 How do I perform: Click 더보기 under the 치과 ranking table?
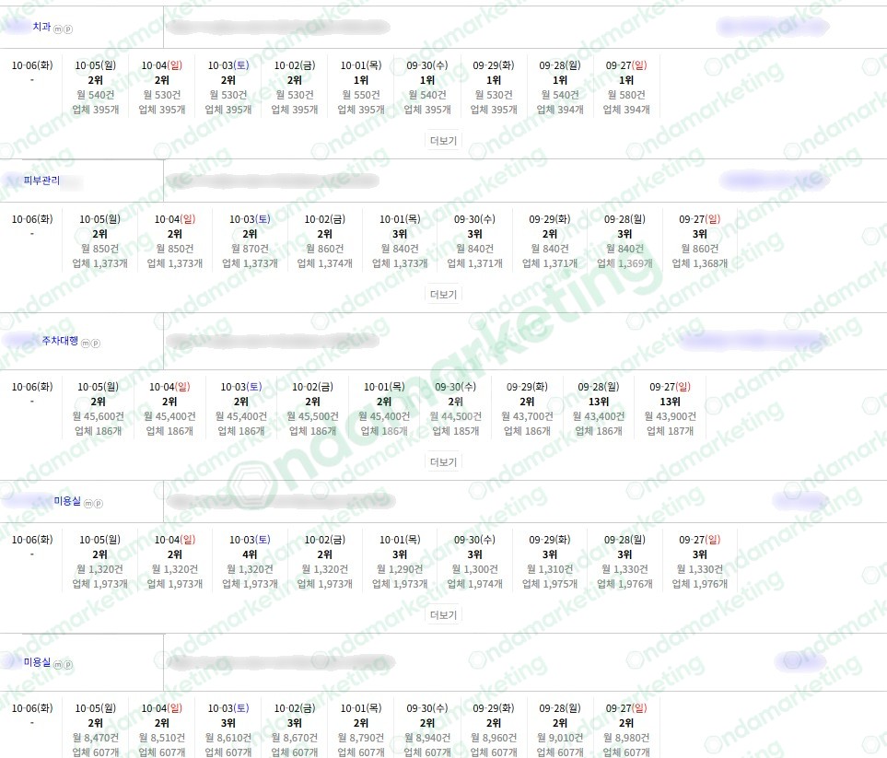(x=444, y=140)
